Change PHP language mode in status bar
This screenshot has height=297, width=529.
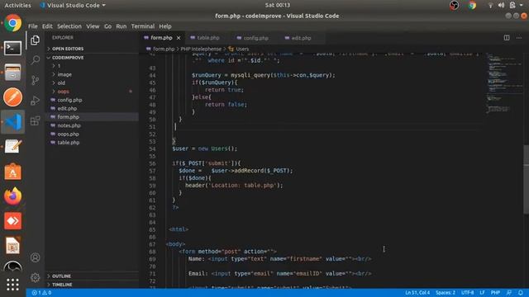click(x=495, y=293)
